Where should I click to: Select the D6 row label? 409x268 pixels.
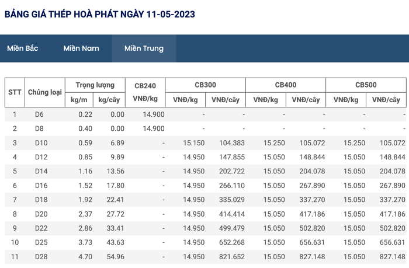point(39,114)
